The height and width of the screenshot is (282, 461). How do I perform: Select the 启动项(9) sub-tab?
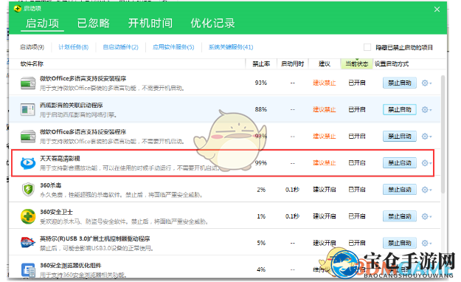pos(32,47)
